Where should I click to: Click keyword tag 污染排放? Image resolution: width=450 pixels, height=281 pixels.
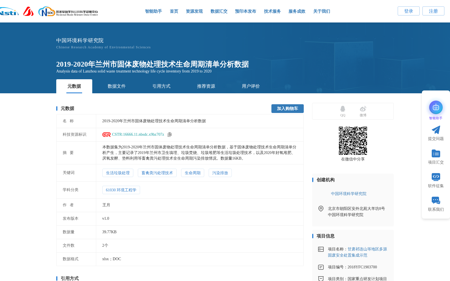click(220, 173)
